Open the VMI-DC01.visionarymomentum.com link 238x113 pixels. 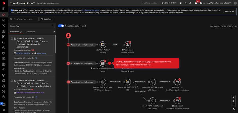[x=30, y=92]
